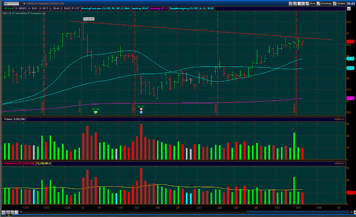Open the Style menu
The width and height of the screenshot is (356, 217).
313,3
